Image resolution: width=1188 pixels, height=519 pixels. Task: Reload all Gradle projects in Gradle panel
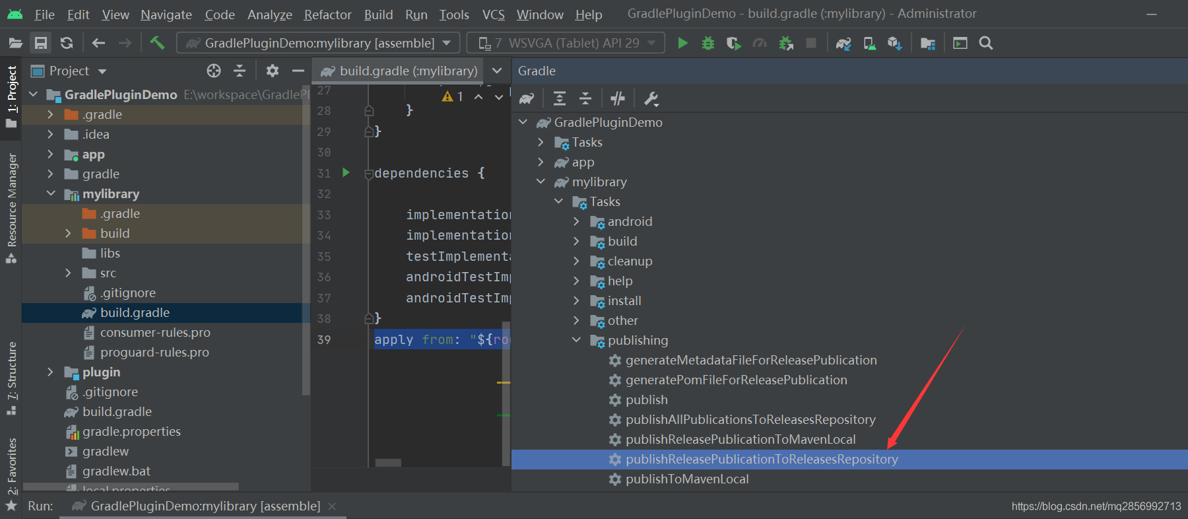[x=527, y=99]
